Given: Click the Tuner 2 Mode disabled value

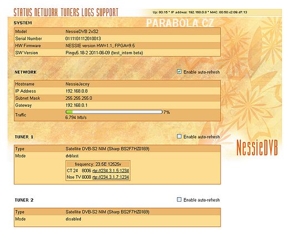Looking at the screenshot, I should point(73,219).
